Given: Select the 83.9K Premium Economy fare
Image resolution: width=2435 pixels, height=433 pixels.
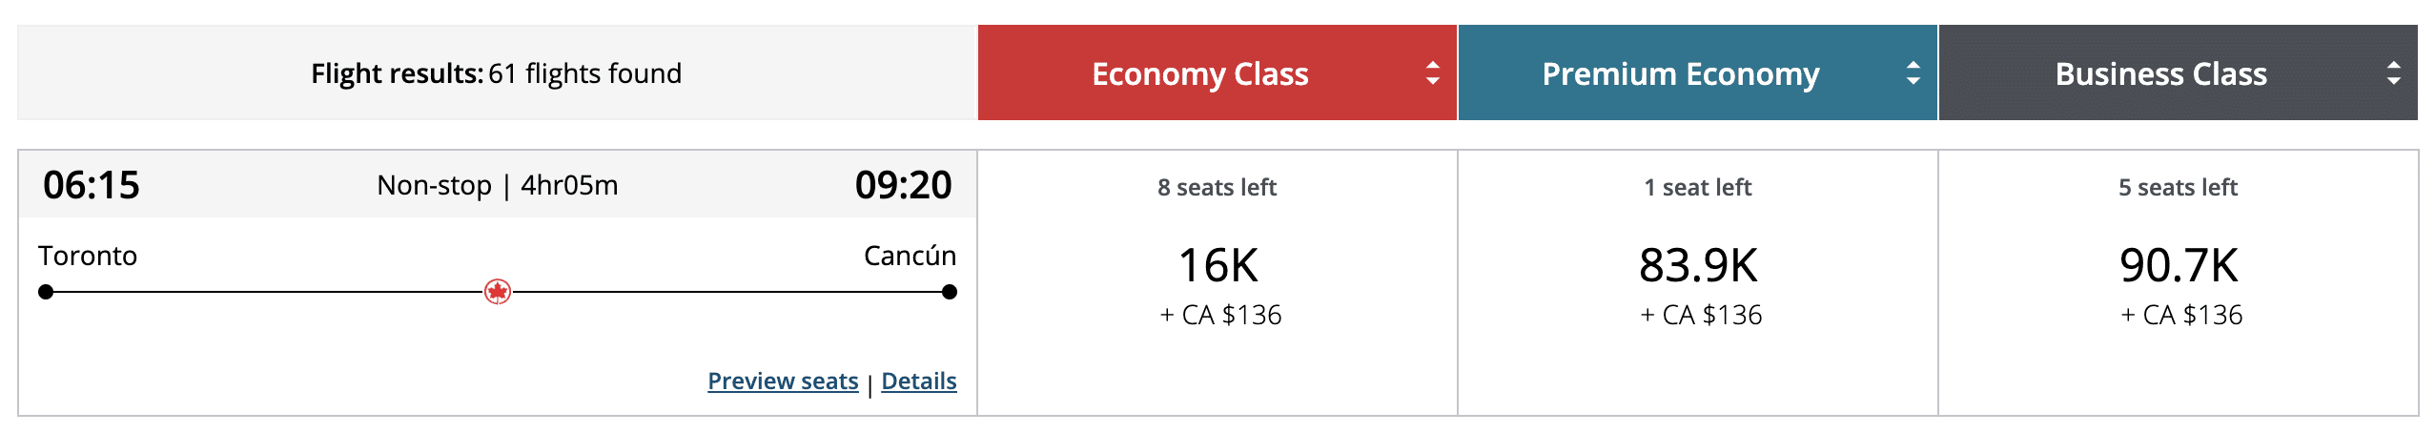Looking at the screenshot, I should [1698, 266].
